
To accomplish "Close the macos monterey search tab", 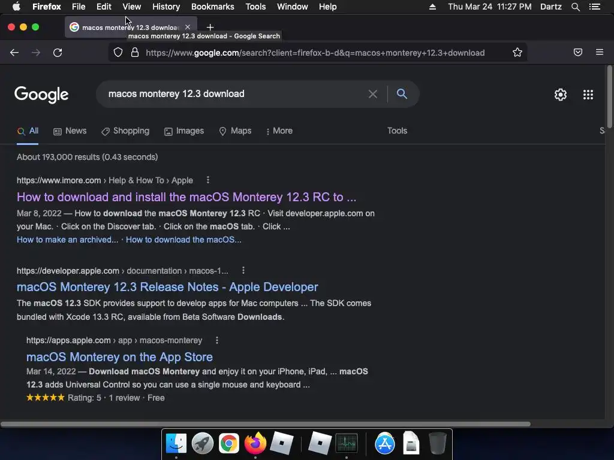I will (188, 27).
